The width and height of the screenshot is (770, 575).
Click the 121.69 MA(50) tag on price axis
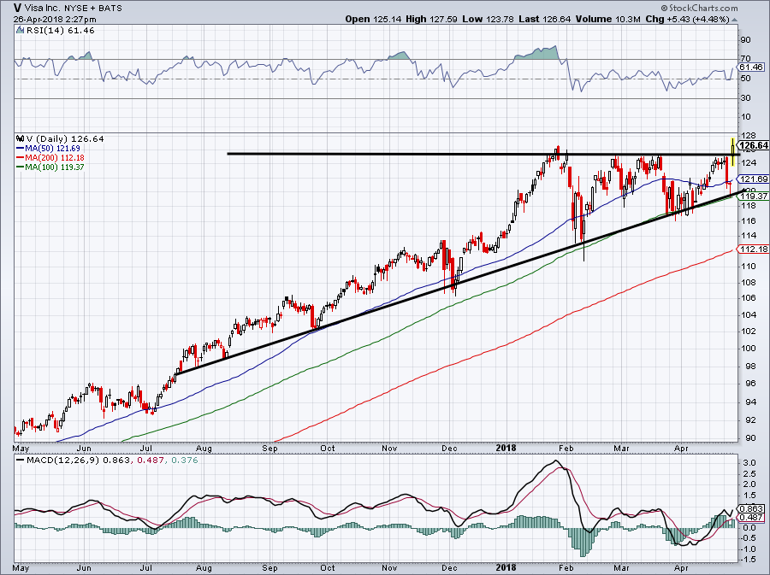point(754,179)
